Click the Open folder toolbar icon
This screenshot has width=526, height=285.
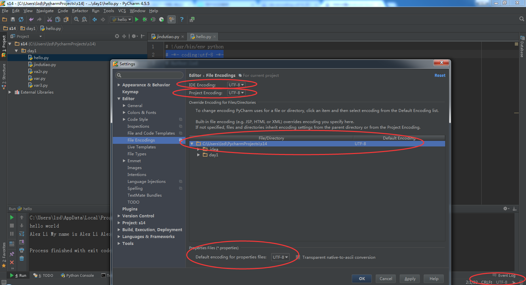(x=5, y=20)
